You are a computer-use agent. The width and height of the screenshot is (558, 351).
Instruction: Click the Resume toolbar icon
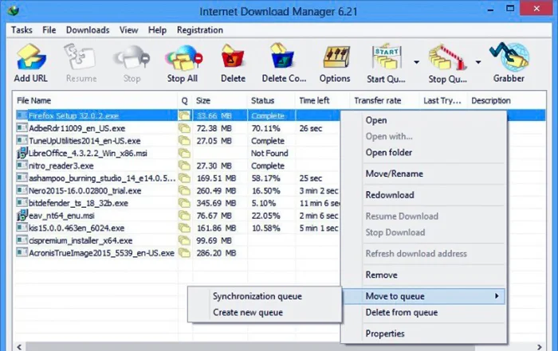tap(80, 57)
